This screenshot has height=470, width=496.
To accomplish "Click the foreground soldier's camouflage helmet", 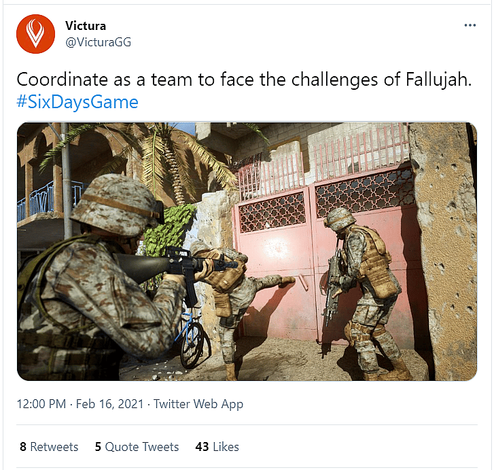I will [x=116, y=205].
